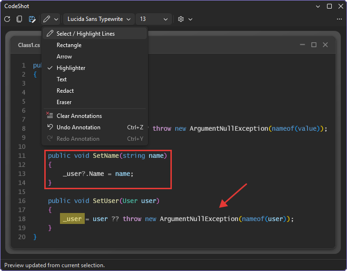Click the CodeShot window title dropdown chevron
The image size is (347, 271).
(x=318, y=6)
